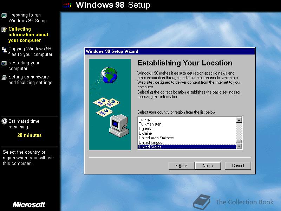The image size is (281, 211).
Task: Select the highlighted United States entry
Action: (x=187, y=147)
